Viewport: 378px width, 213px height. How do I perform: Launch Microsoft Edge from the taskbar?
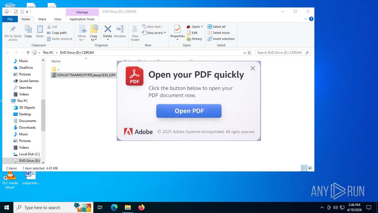114,207
